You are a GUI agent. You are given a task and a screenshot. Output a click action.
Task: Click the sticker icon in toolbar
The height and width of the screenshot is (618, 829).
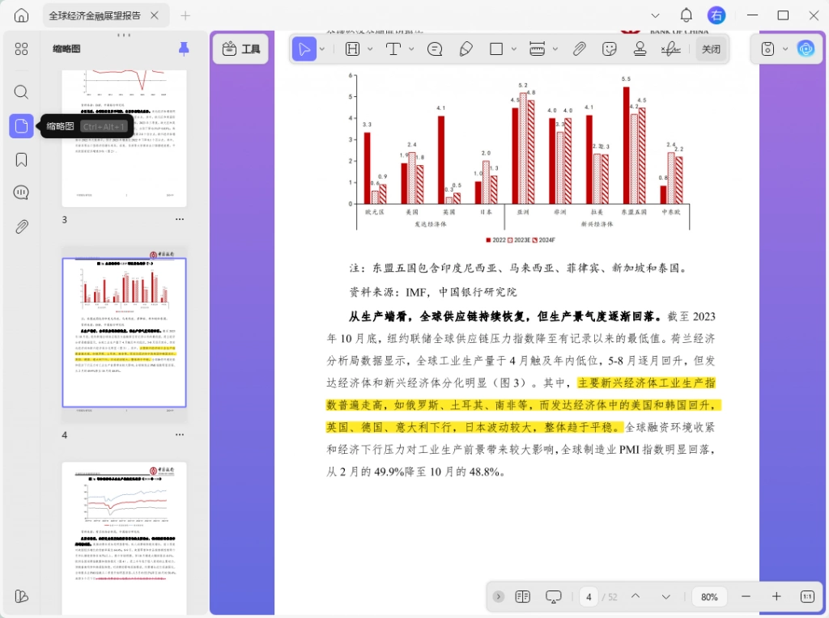tap(610, 49)
